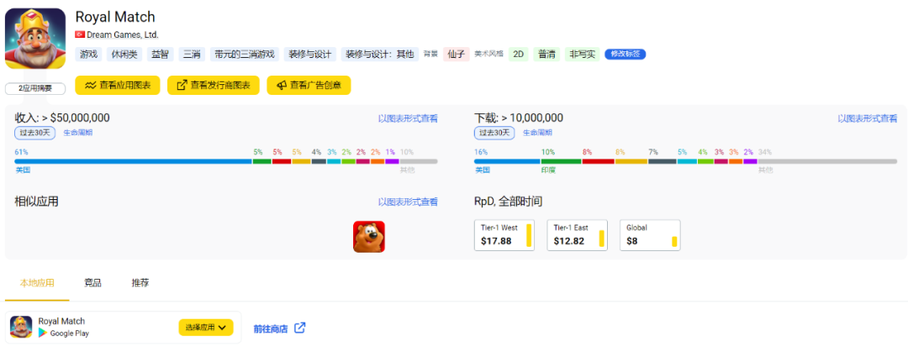This screenshot has height=346, width=908.
Task: Switch to the 本地应用 tab
Action: pyautogui.click(x=37, y=283)
